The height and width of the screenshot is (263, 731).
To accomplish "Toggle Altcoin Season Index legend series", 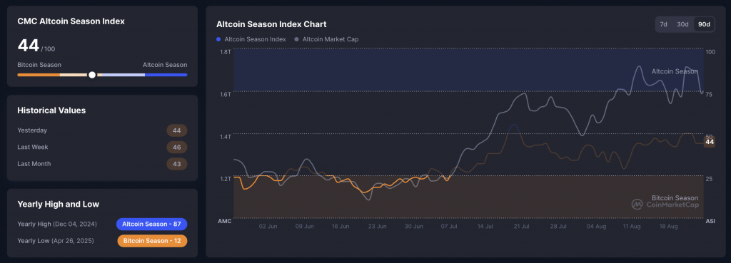I will tap(251, 39).
